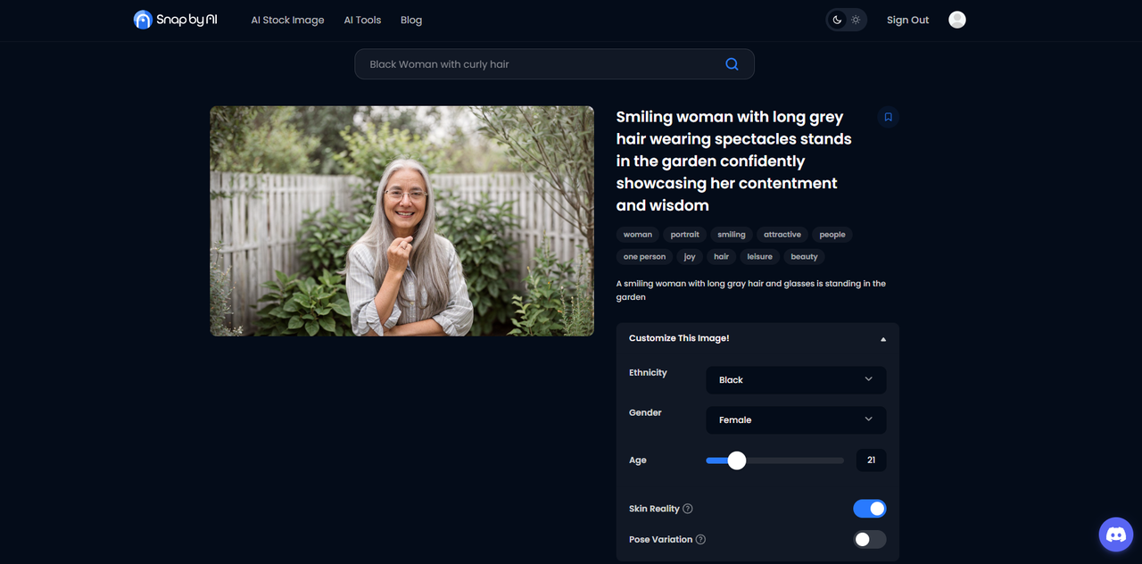Open the Gender dropdown
Viewport: 1142px width, 564px height.
click(x=796, y=419)
